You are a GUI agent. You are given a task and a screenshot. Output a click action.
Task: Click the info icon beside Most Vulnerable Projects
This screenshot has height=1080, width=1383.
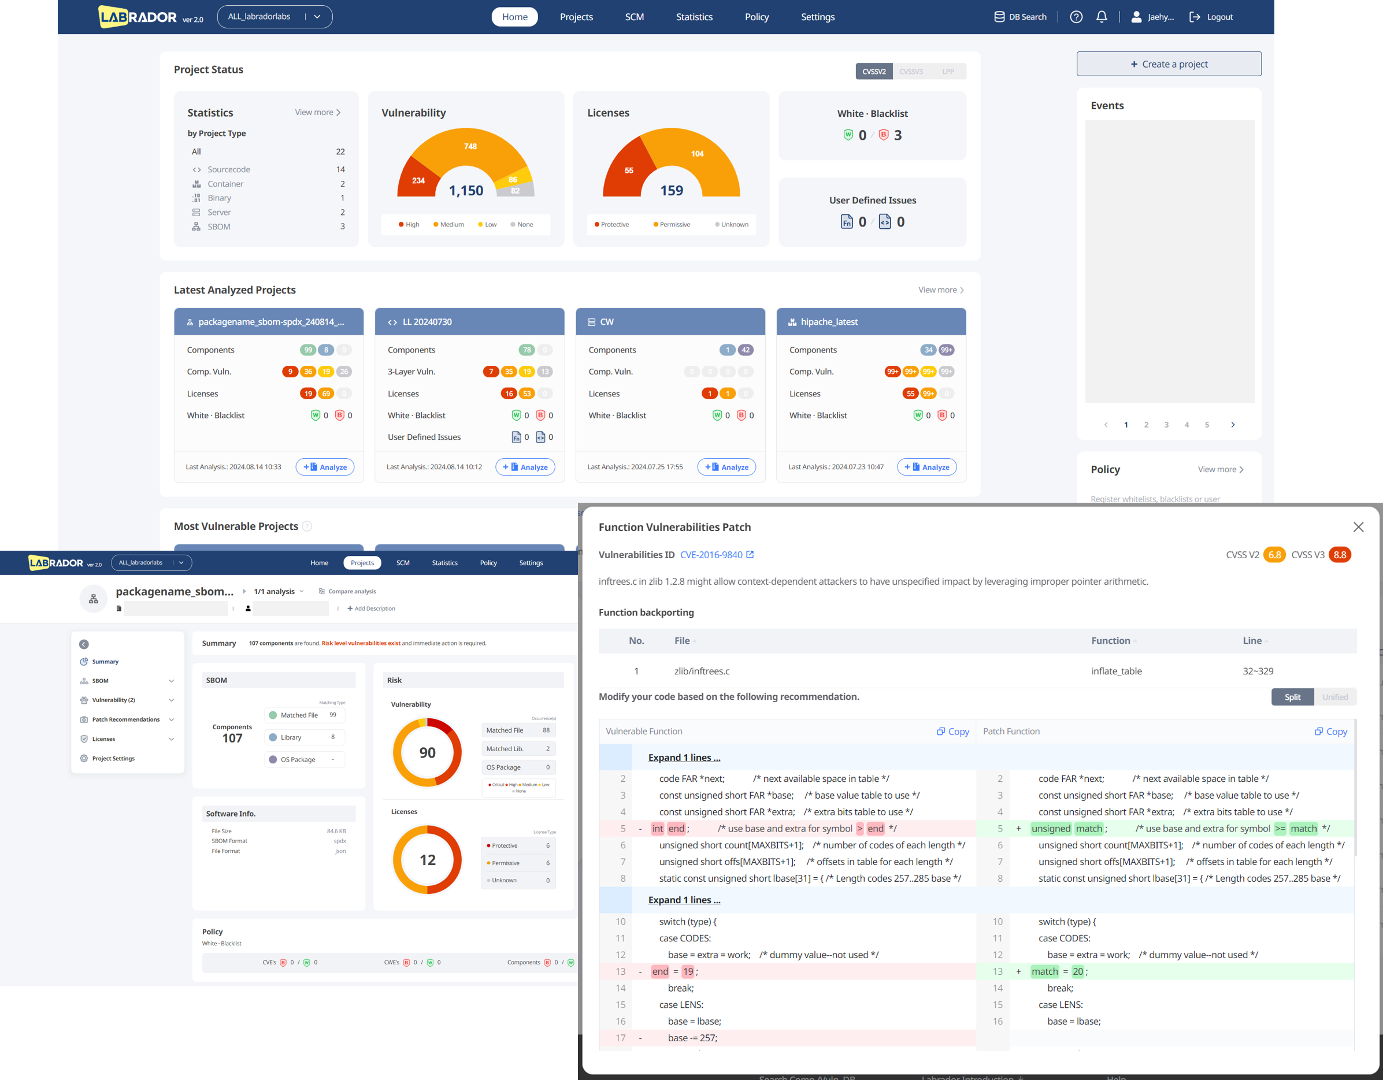(x=307, y=526)
